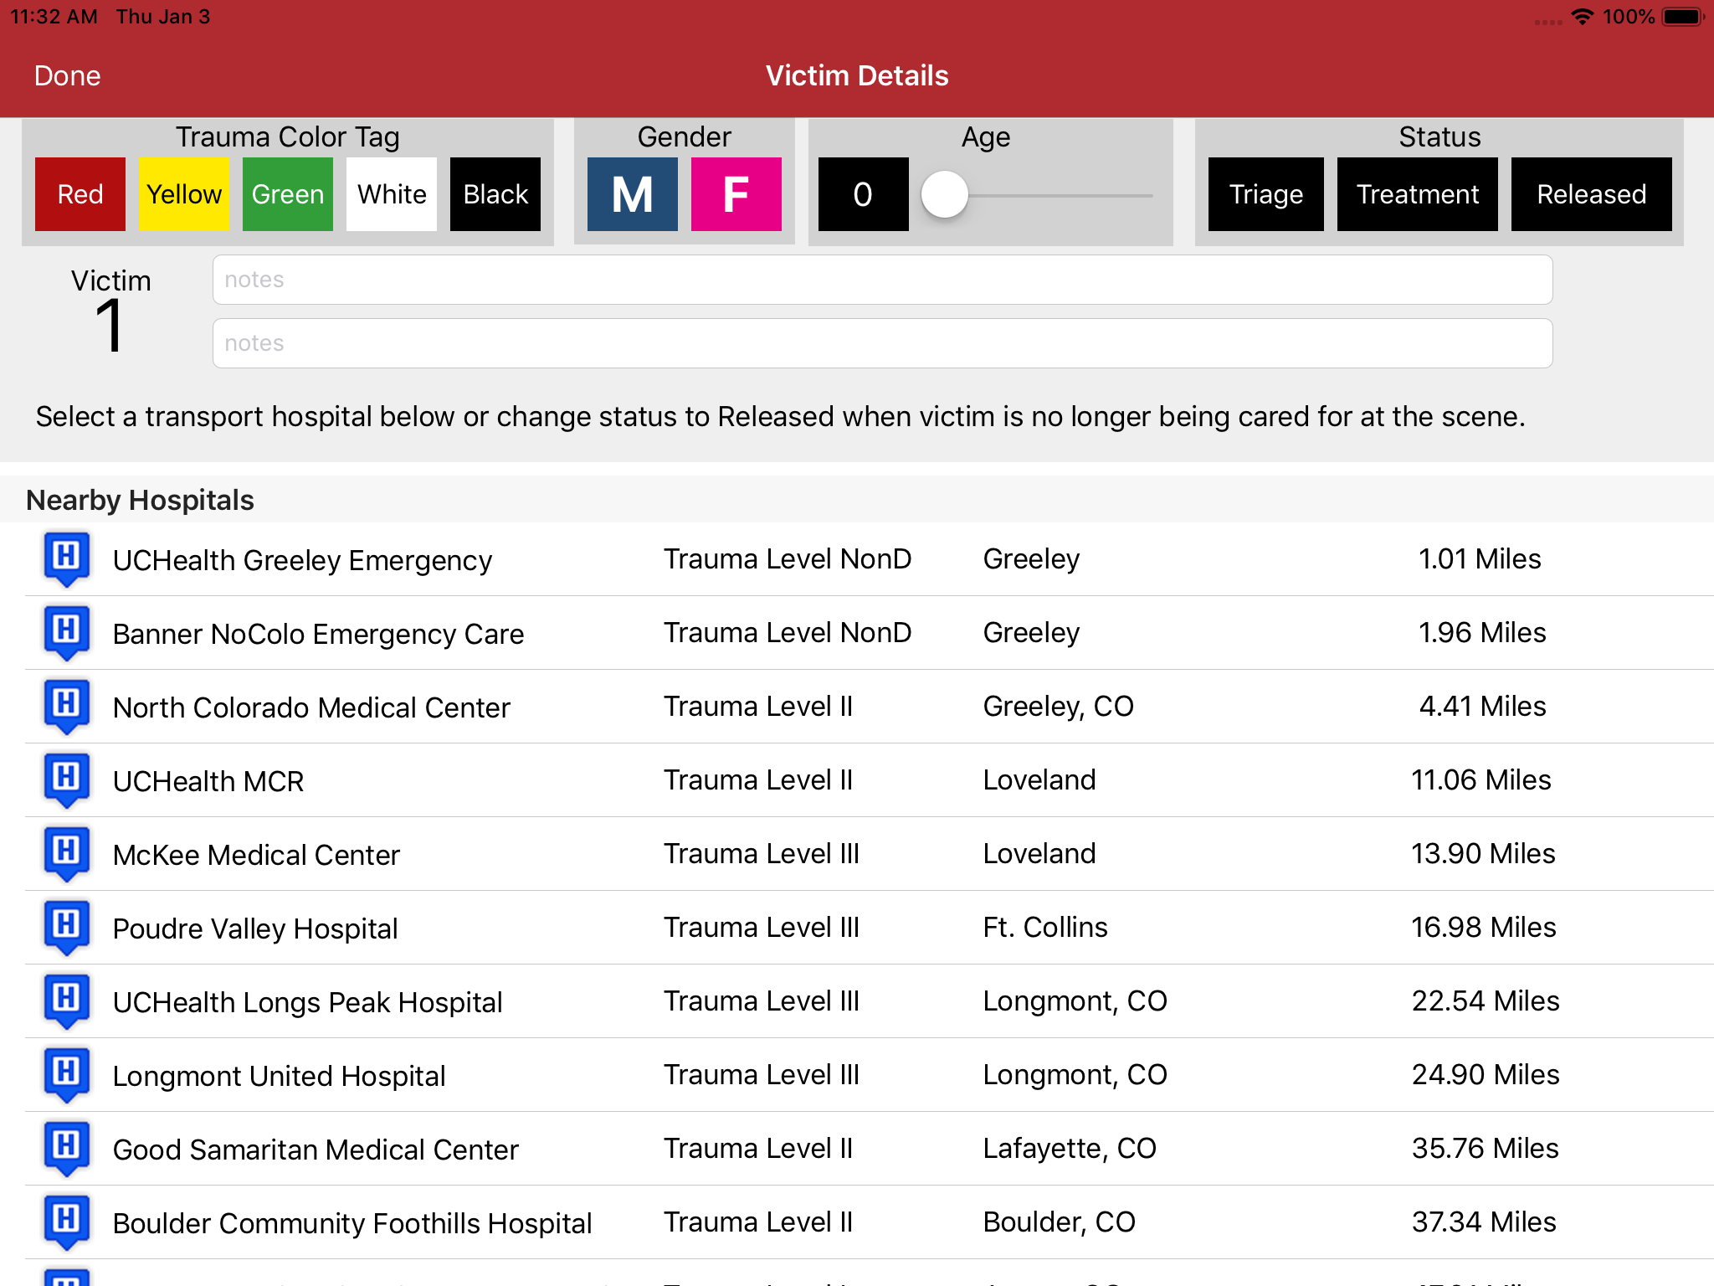Tap hospital icon for Boulder Community Foothills Hospital
Image resolution: width=1714 pixels, height=1286 pixels.
tap(66, 1222)
